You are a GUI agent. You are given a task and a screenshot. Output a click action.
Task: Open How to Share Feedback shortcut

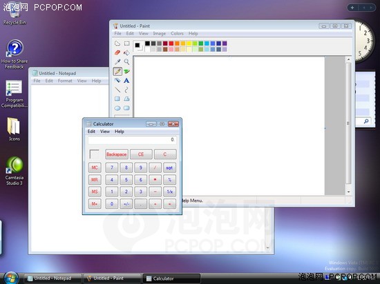15,54
